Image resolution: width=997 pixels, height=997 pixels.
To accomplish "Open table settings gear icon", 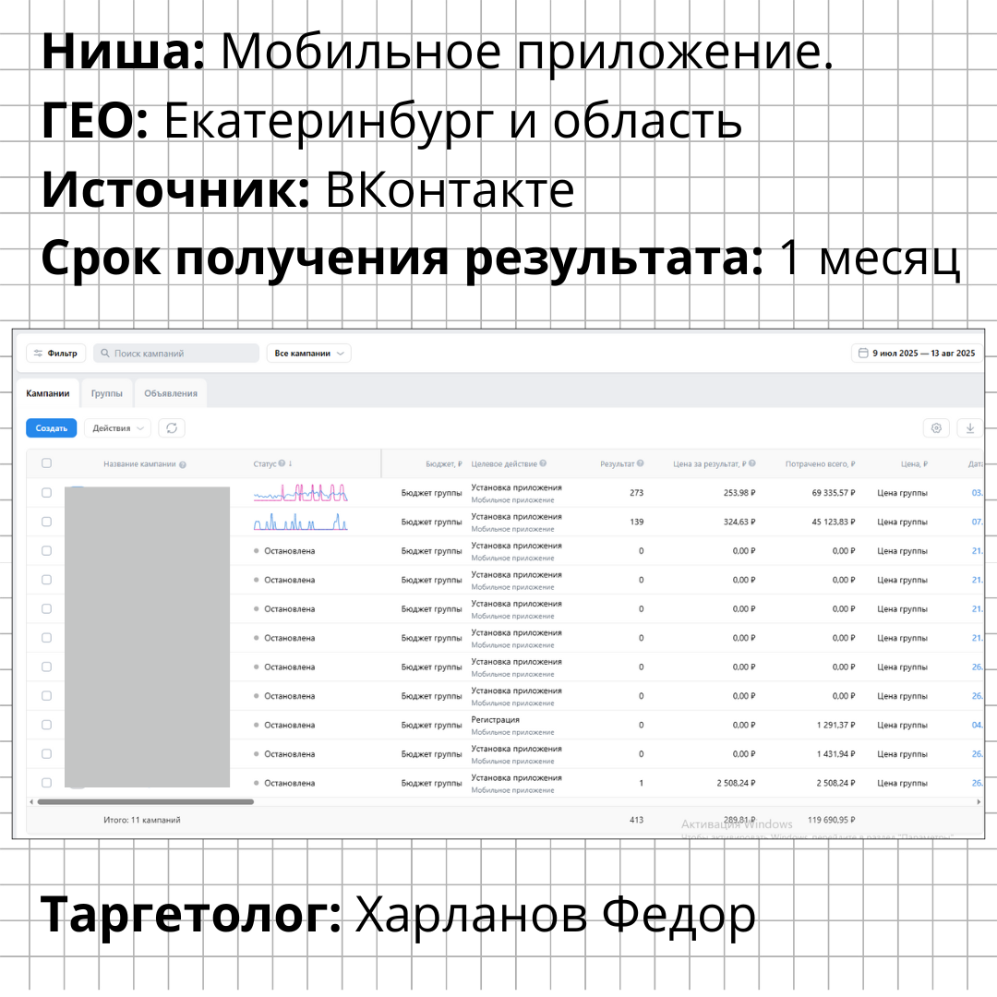I will click(936, 428).
